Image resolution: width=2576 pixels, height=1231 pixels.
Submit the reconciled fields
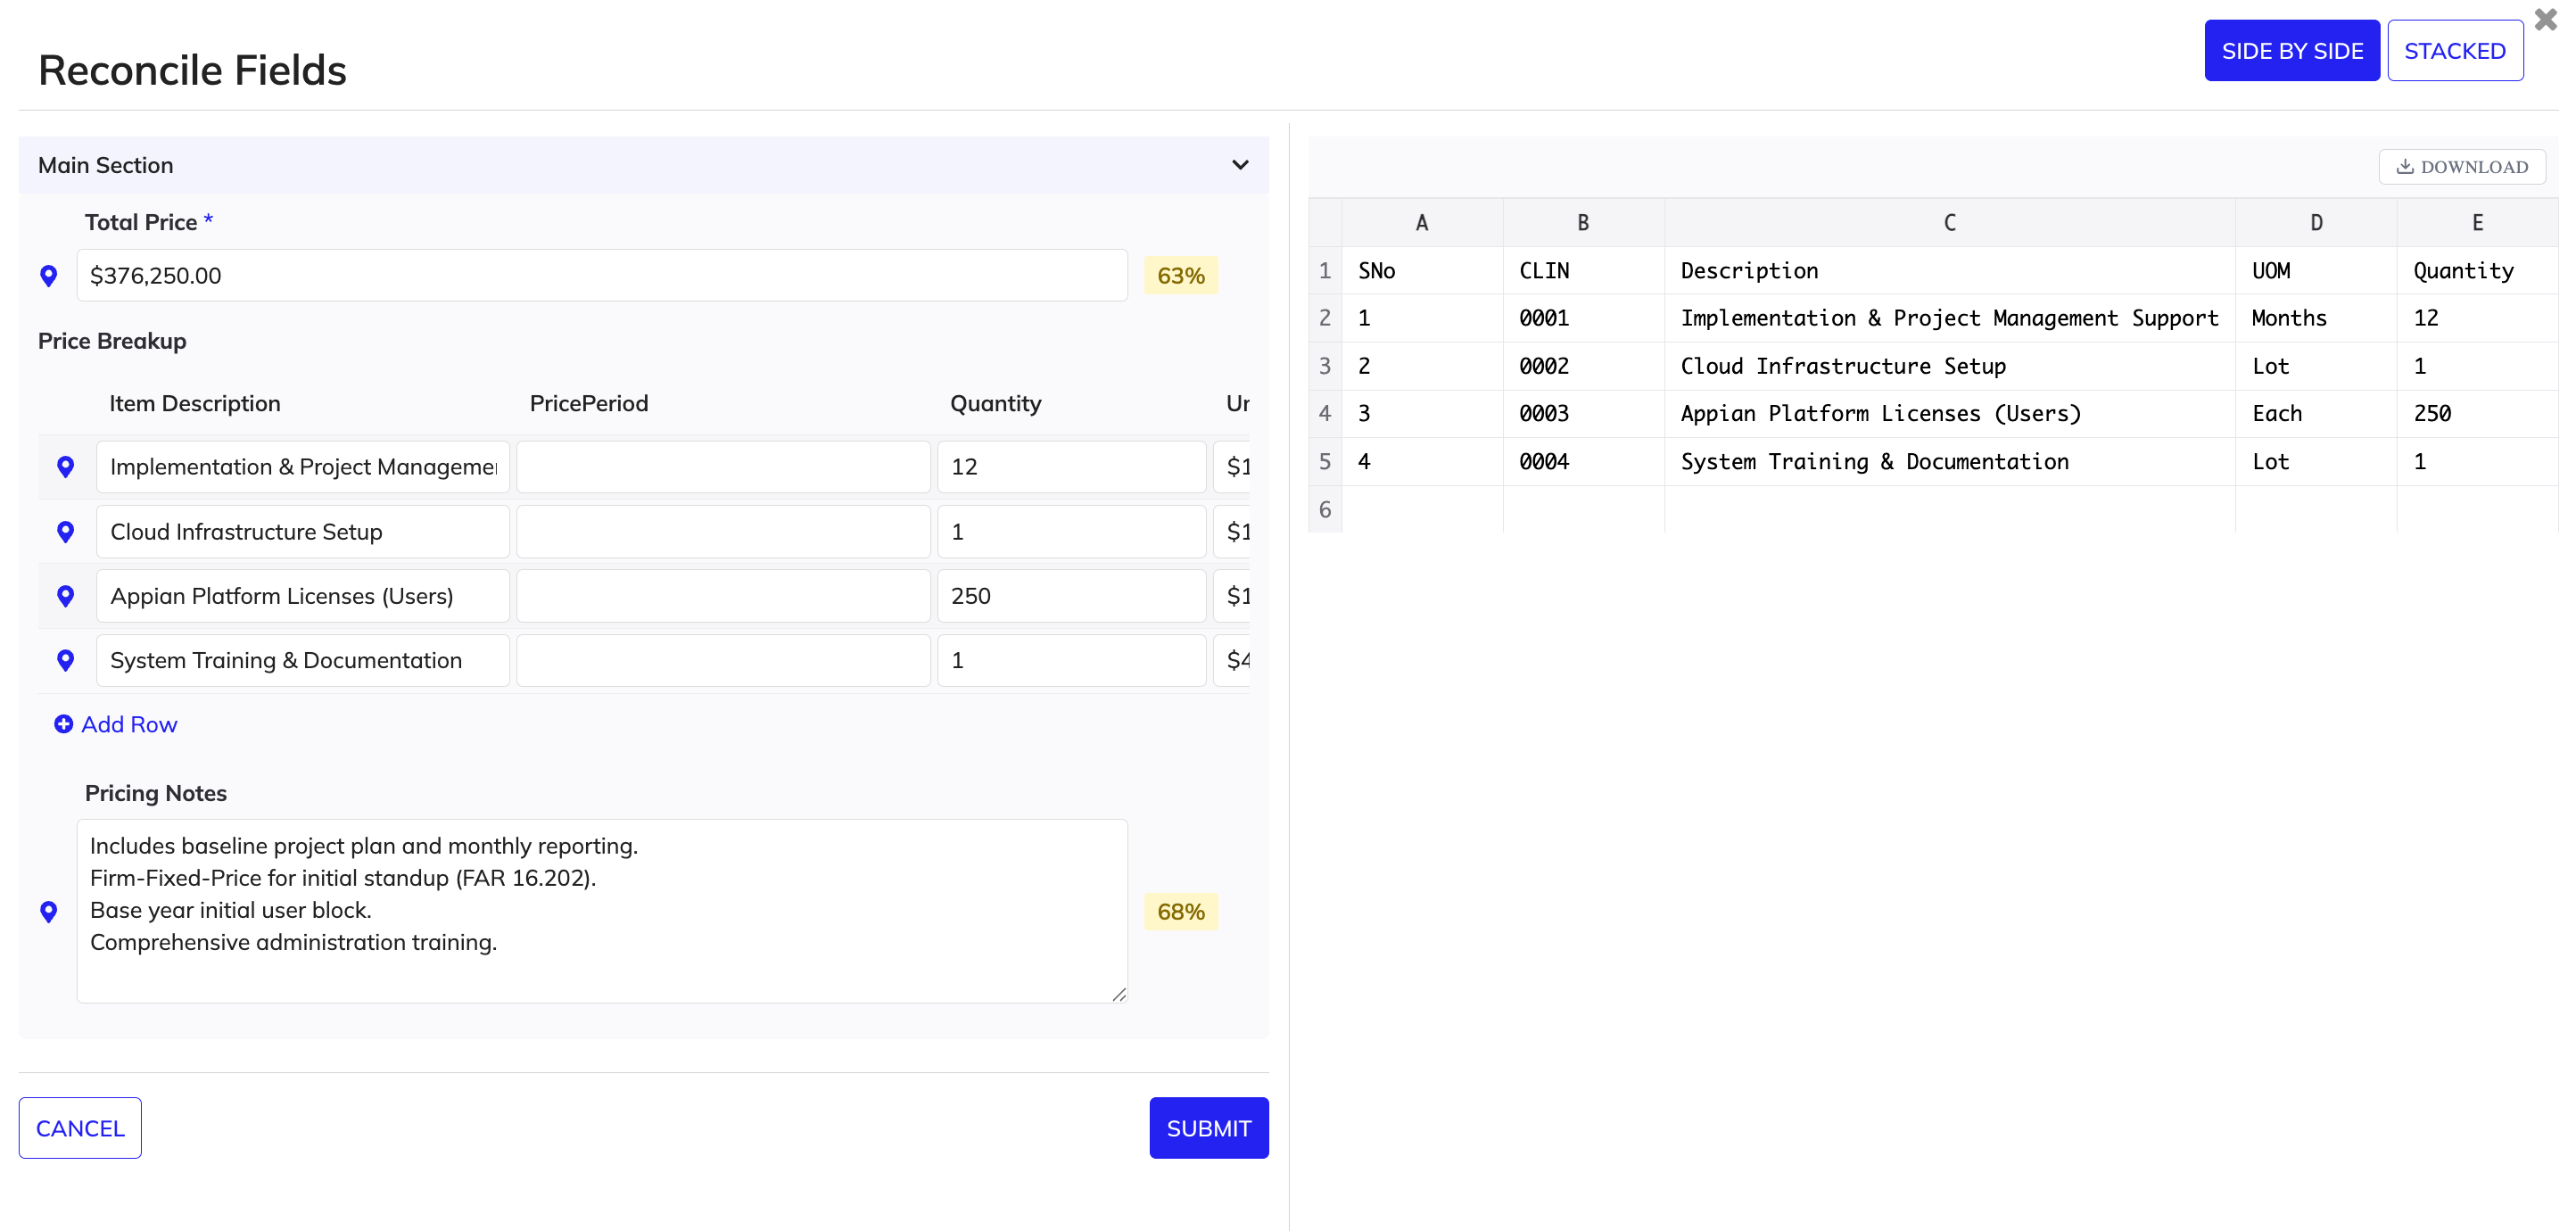[1209, 1128]
